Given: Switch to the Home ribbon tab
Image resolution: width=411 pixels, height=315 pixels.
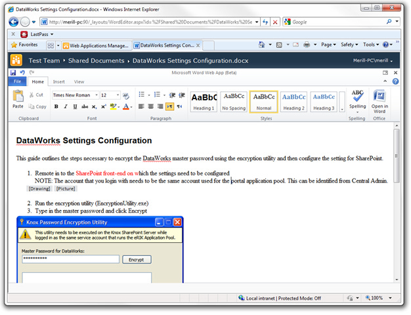Looking at the screenshot, I should click(37, 82).
